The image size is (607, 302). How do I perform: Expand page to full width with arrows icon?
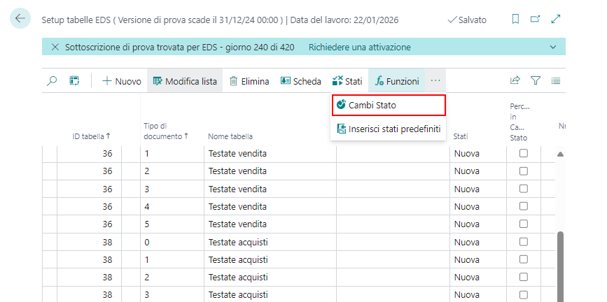click(x=556, y=19)
